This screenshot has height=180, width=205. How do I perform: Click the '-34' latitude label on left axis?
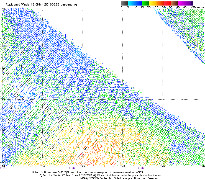click(2, 68)
